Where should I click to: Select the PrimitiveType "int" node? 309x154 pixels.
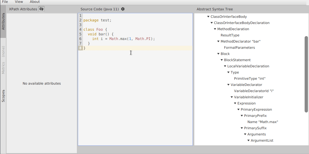pos(250,79)
